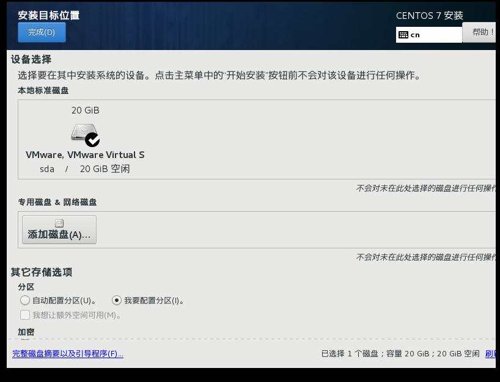Click the checkmark badge on sda disk

(92, 140)
